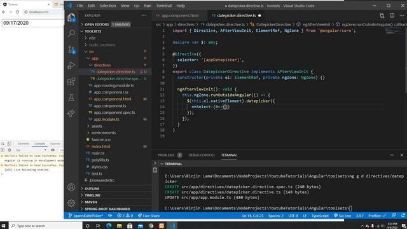Viewport: 407px width, 229px height.
Task: Open errors and warnings count in status bar
Action: pyautogui.click(x=125, y=216)
